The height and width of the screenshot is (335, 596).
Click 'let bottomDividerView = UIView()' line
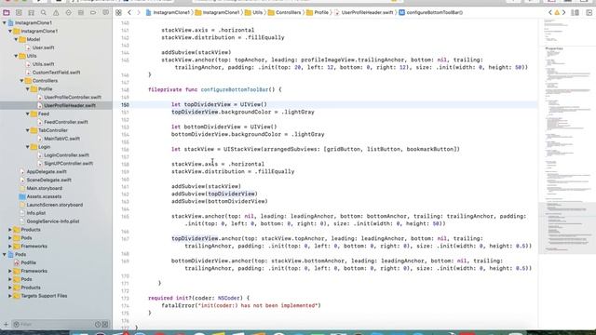pyautogui.click(x=224, y=127)
